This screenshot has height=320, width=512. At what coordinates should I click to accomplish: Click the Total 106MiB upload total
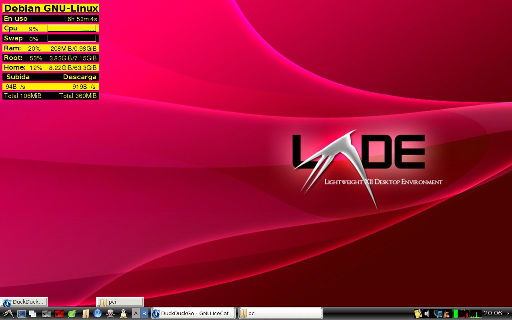[23, 96]
